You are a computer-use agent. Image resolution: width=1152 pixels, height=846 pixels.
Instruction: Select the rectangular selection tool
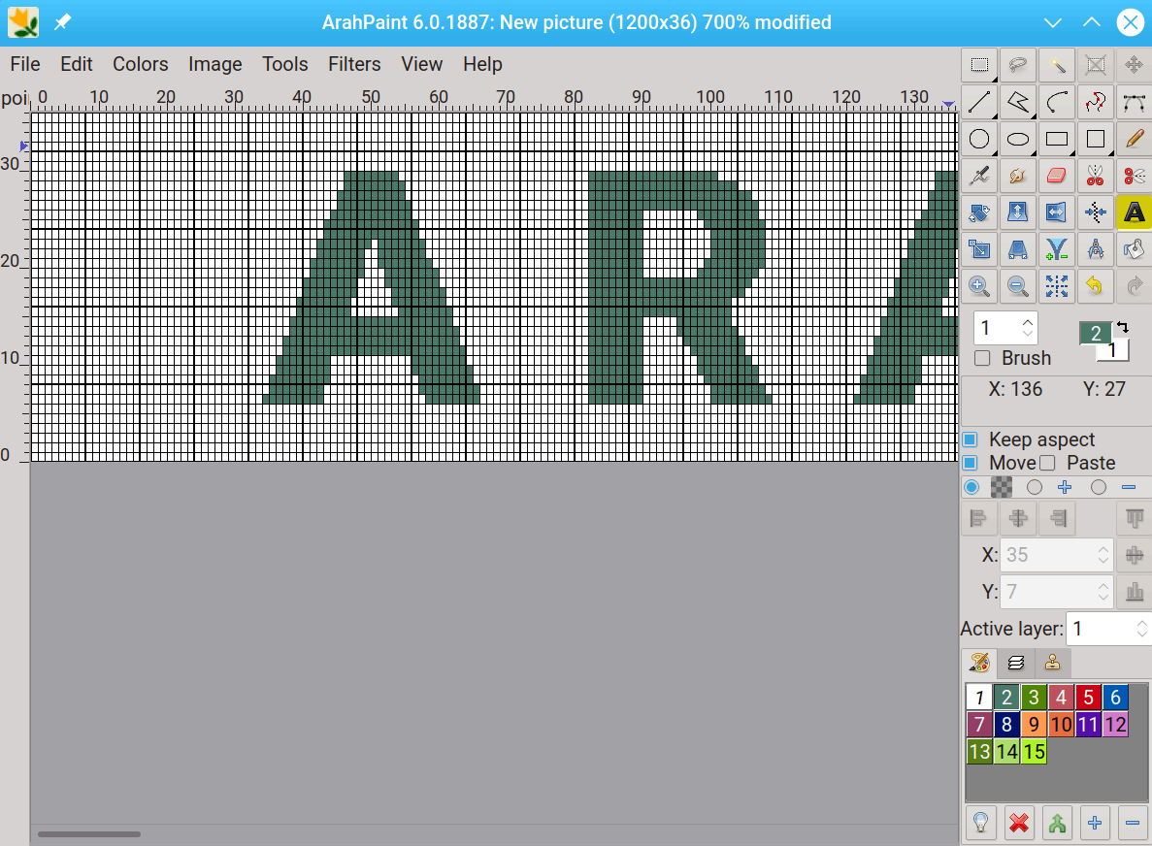click(979, 65)
